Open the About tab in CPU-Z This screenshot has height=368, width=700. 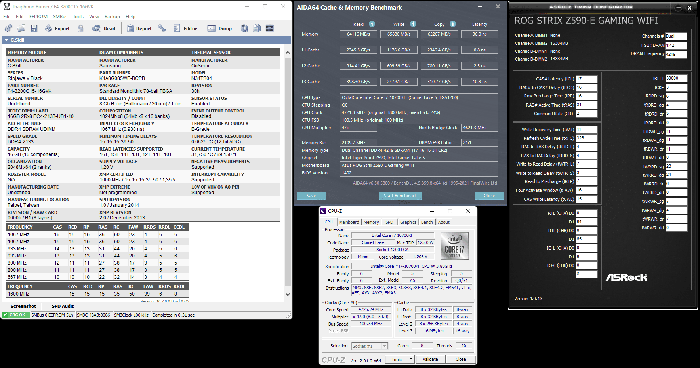click(x=444, y=222)
